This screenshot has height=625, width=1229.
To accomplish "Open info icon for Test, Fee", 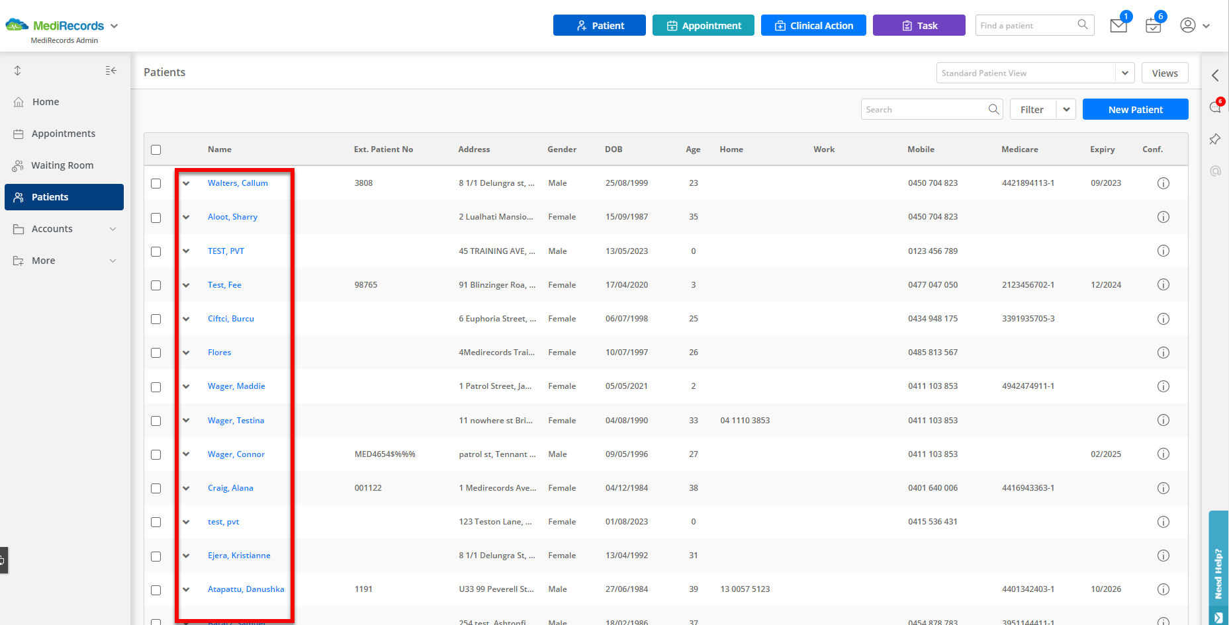I will click(x=1163, y=284).
